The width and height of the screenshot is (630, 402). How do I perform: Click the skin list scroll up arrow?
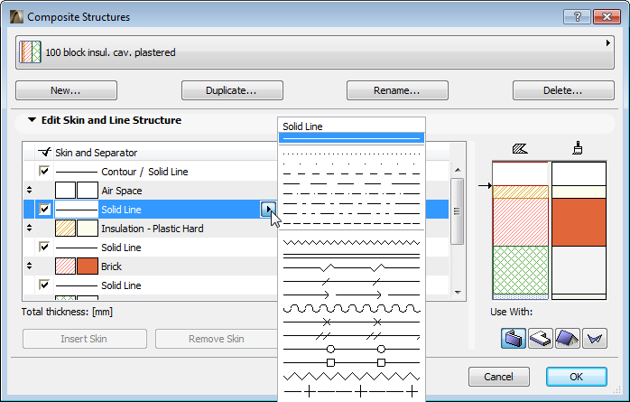click(458, 170)
